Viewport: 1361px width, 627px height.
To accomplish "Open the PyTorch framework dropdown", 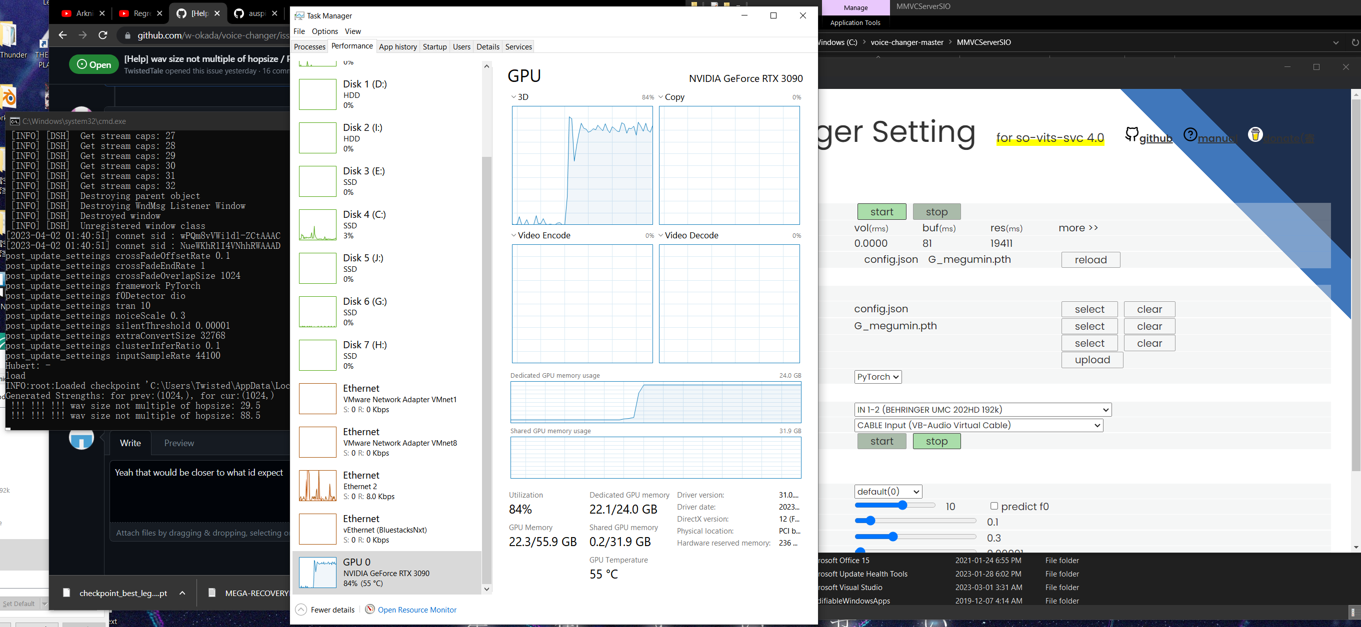I will pyautogui.click(x=877, y=376).
